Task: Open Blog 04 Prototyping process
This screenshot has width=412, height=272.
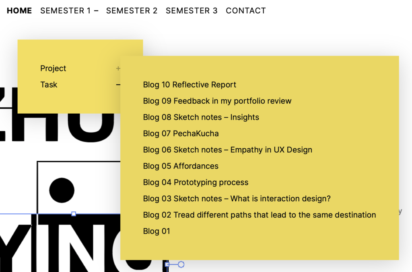Action: point(196,182)
